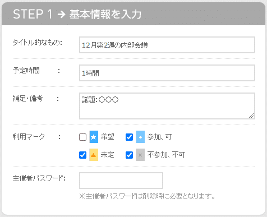Click inside the 補足・備考 textarea
Screen dimensions: 267x217
tap(167, 106)
